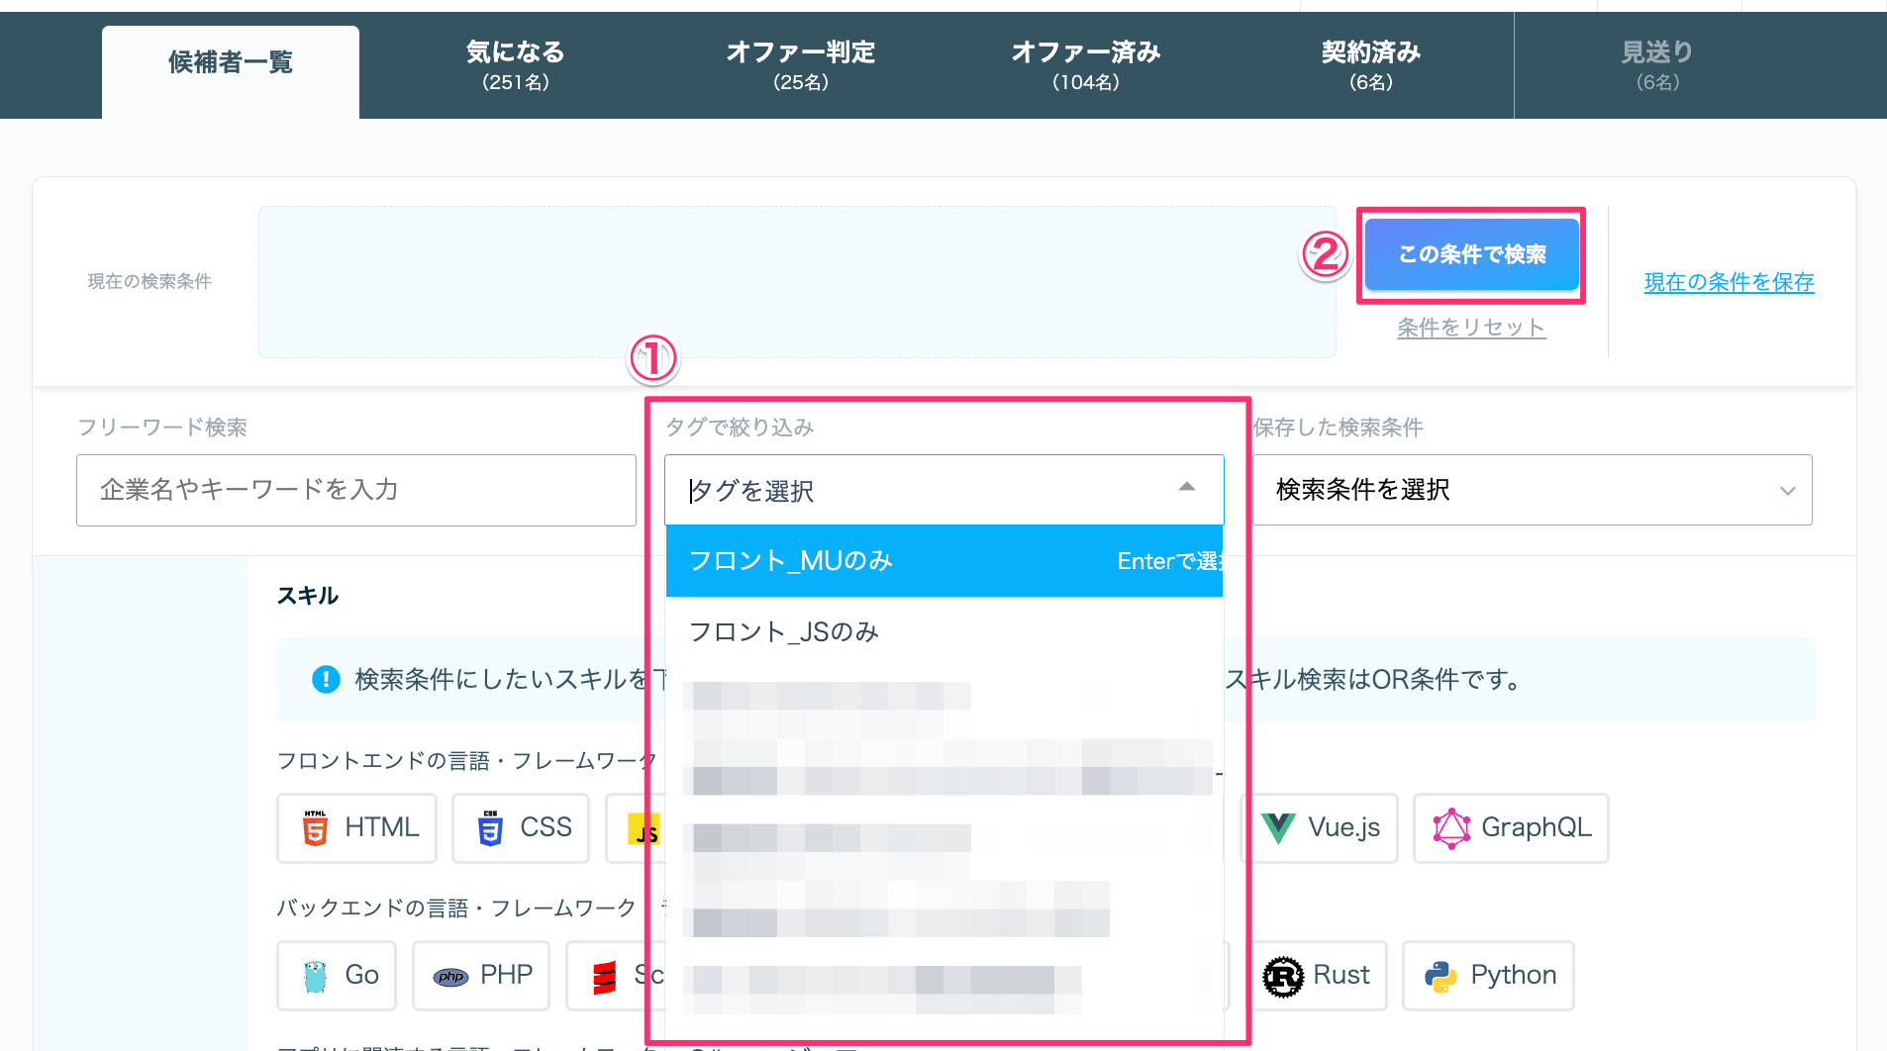1887x1051 pixels.
Task: Click the フロントエンドの言語・フレームワーク label
Action: pyautogui.click(x=466, y=761)
